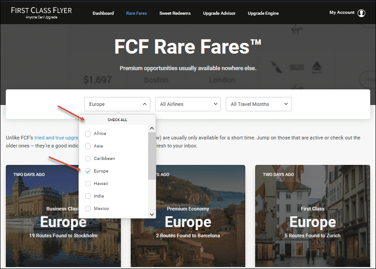Image resolution: width=376 pixels, height=269 pixels.
Task: Check the India checkbox
Action: click(88, 196)
